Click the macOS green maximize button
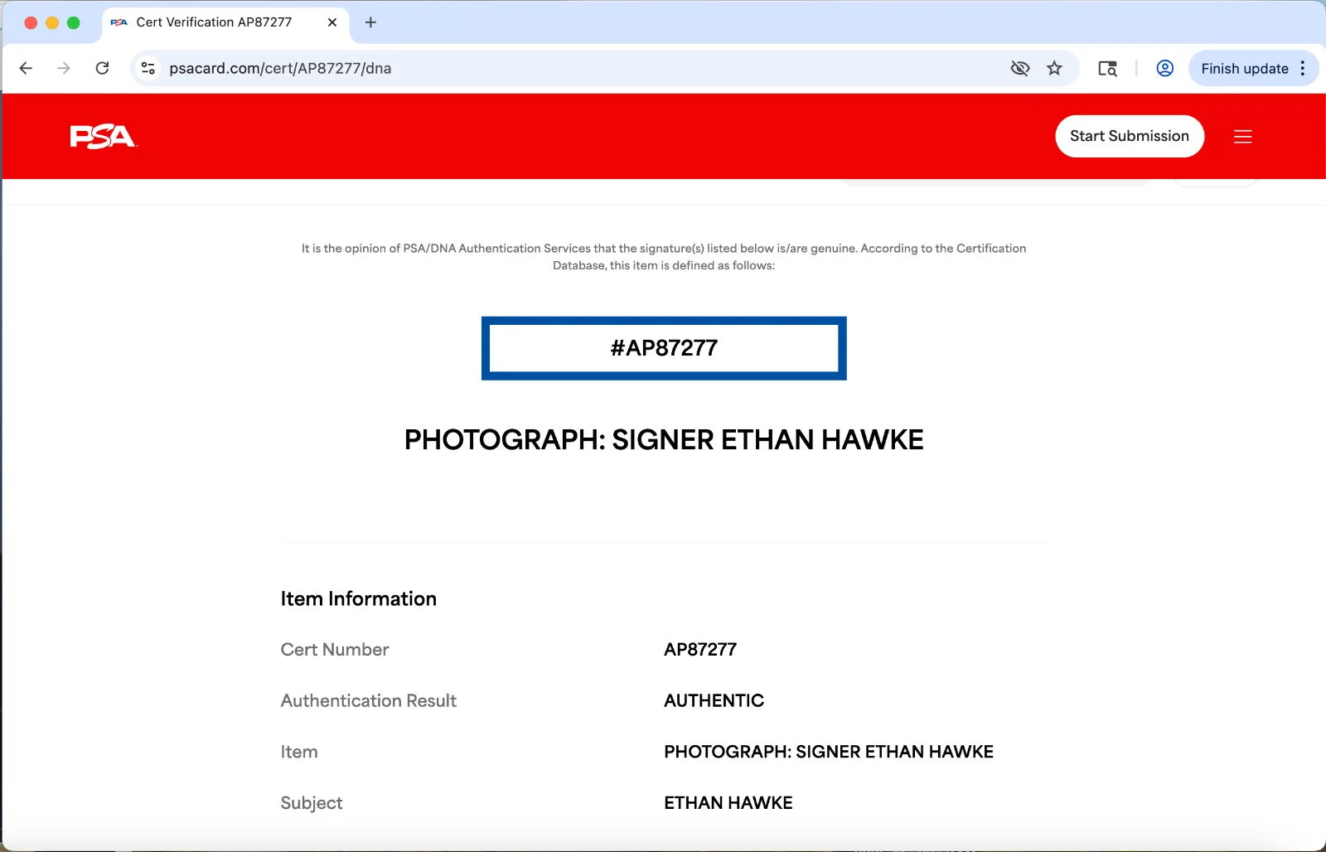Viewport: 1326px width, 852px height. point(73,22)
